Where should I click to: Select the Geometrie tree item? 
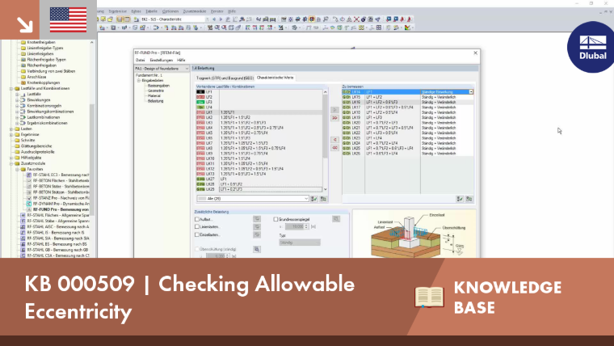coord(156,91)
